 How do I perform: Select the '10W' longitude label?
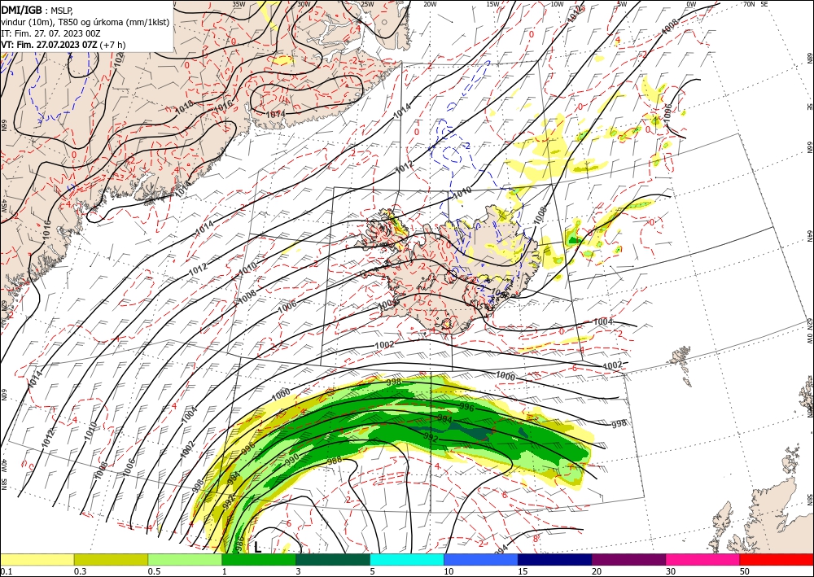coord(557,4)
